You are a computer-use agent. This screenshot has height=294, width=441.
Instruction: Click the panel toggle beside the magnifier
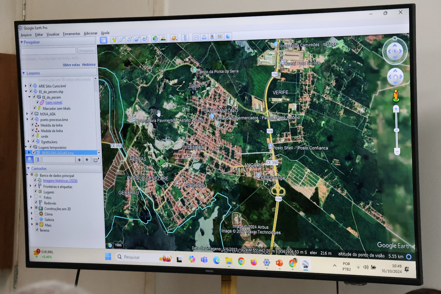(x=37, y=159)
